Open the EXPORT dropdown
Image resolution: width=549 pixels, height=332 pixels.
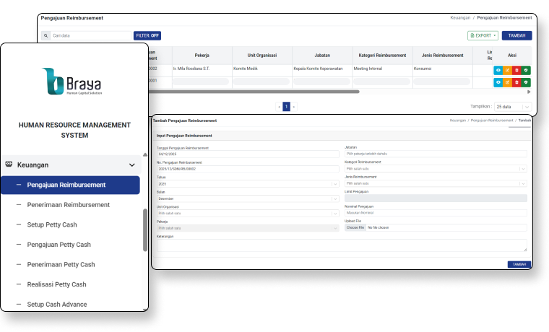click(x=483, y=35)
